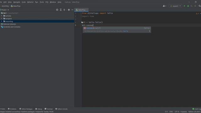Expand the projects folder
The width and height of the screenshot is (201, 113).
click(x=2, y=19)
